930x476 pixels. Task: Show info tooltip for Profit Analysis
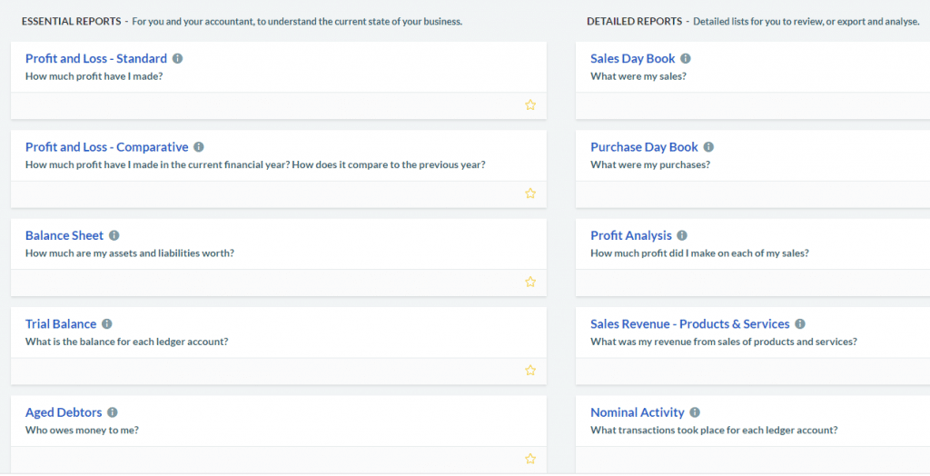click(682, 235)
